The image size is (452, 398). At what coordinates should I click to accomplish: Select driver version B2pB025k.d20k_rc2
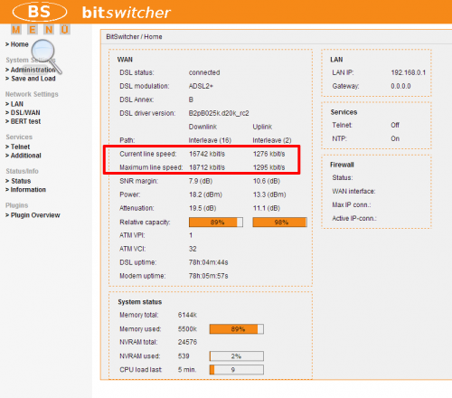click(219, 113)
